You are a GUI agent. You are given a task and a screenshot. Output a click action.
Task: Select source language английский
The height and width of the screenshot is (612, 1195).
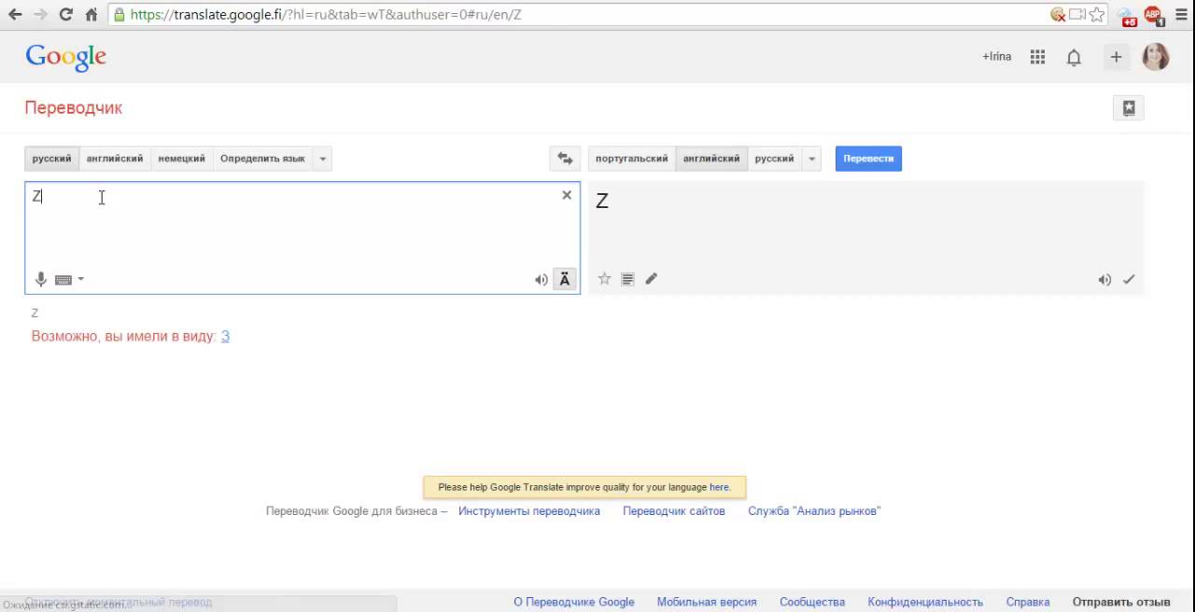[x=115, y=159]
